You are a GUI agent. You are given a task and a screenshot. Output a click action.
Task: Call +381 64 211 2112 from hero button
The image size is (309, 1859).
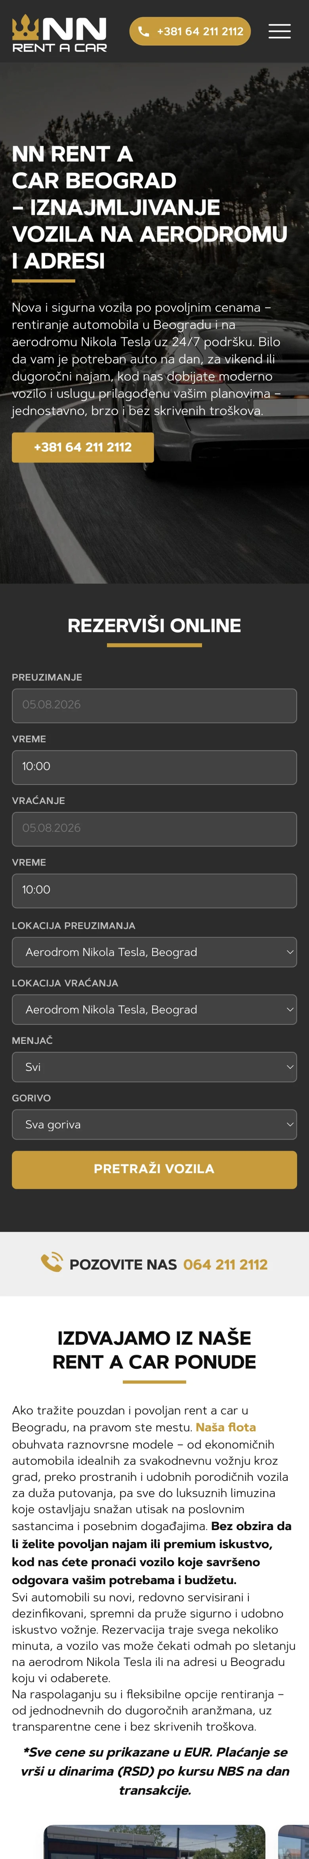(x=83, y=447)
